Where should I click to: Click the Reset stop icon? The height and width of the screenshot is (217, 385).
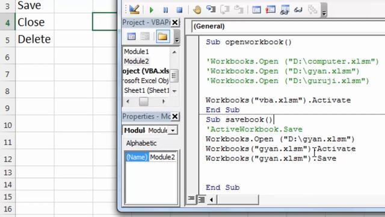tap(179, 10)
